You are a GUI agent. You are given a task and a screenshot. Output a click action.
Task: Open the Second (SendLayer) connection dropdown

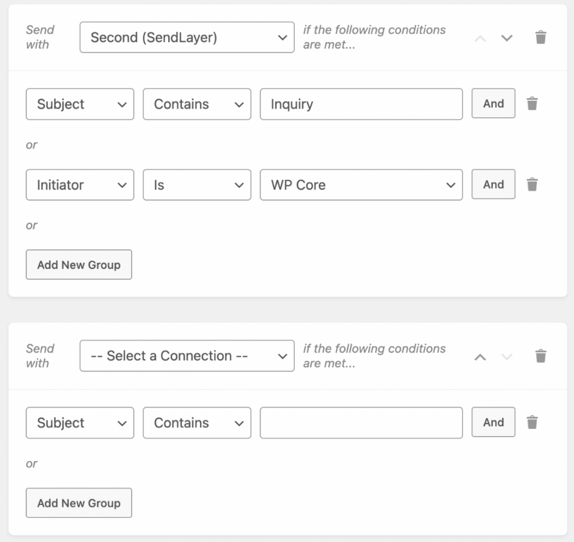[187, 38]
